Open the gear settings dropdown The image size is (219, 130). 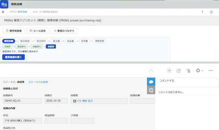(200, 71)
